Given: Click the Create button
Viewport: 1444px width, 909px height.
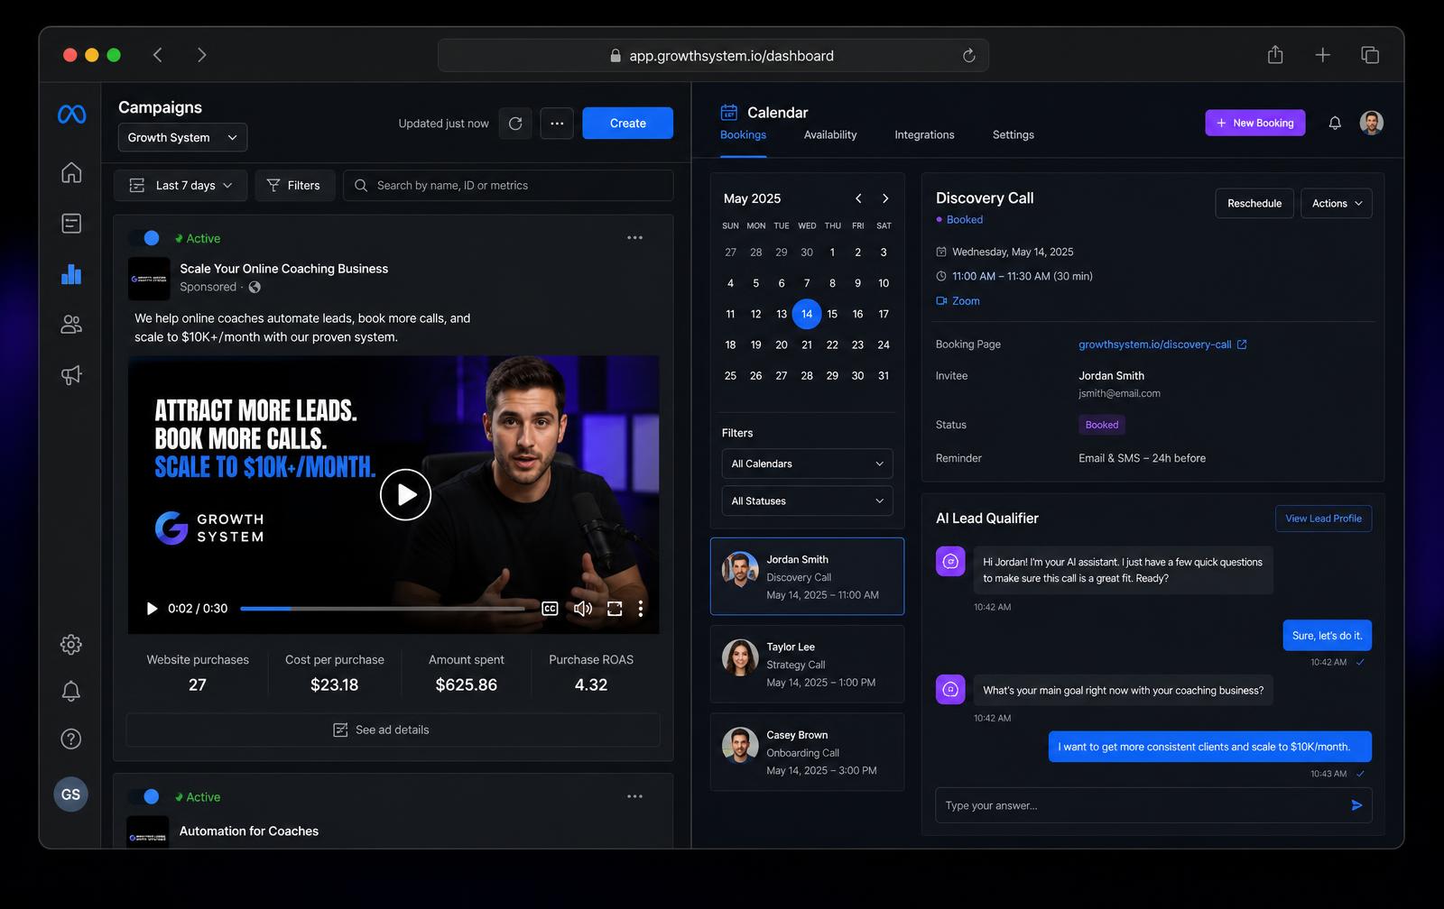Looking at the screenshot, I should pos(627,124).
